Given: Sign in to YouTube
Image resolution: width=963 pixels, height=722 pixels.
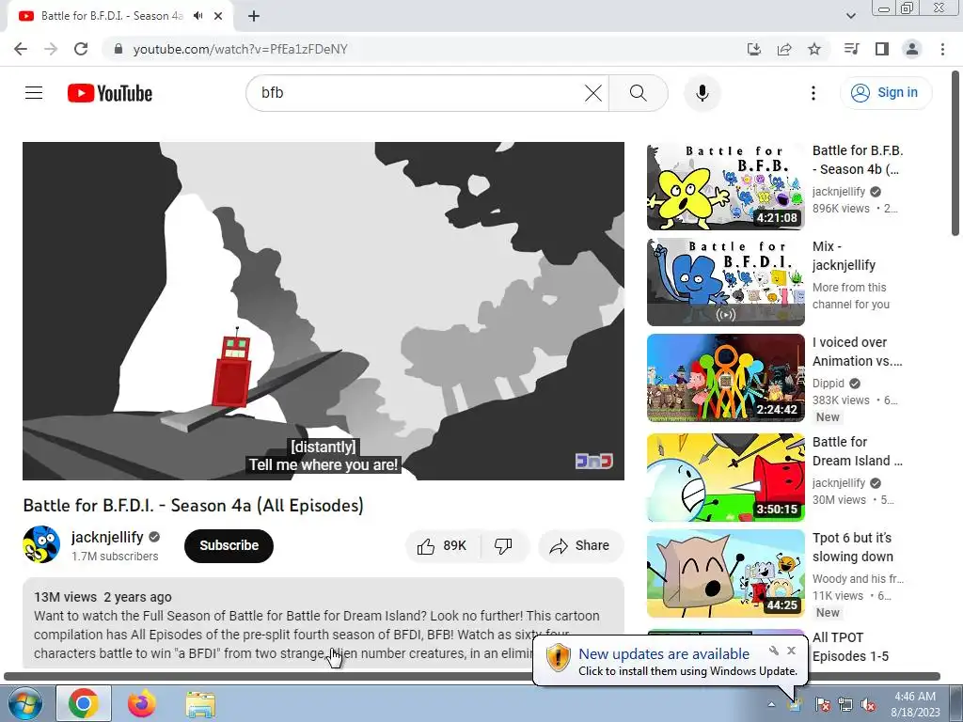Looking at the screenshot, I should coord(886,93).
